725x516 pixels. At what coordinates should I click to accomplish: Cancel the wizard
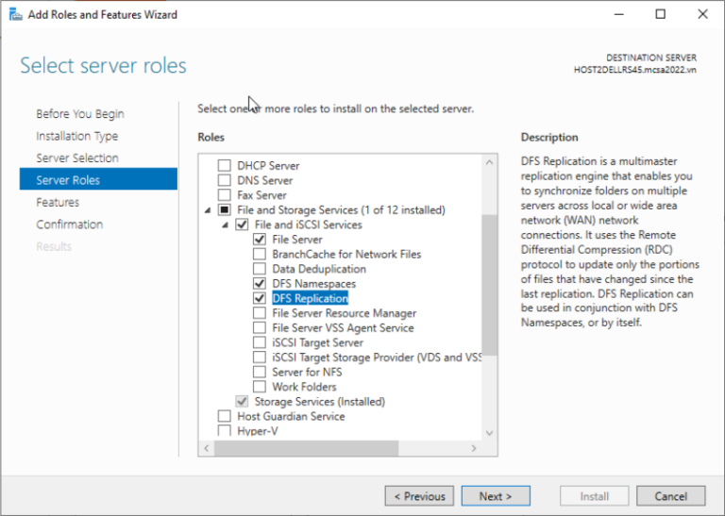(670, 496)
